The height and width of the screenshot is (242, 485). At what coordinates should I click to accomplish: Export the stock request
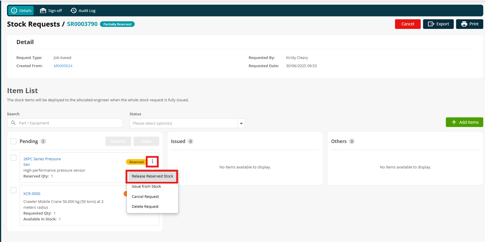click(438, 24)
